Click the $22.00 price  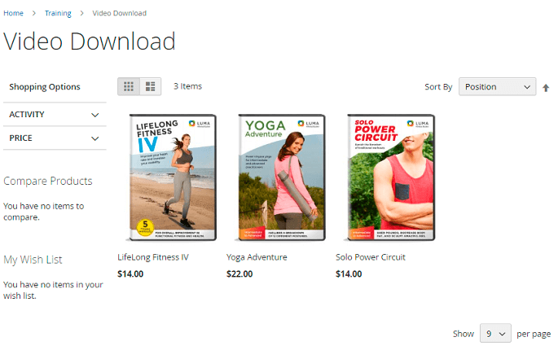pyautogui.click(x=239, y=274)
